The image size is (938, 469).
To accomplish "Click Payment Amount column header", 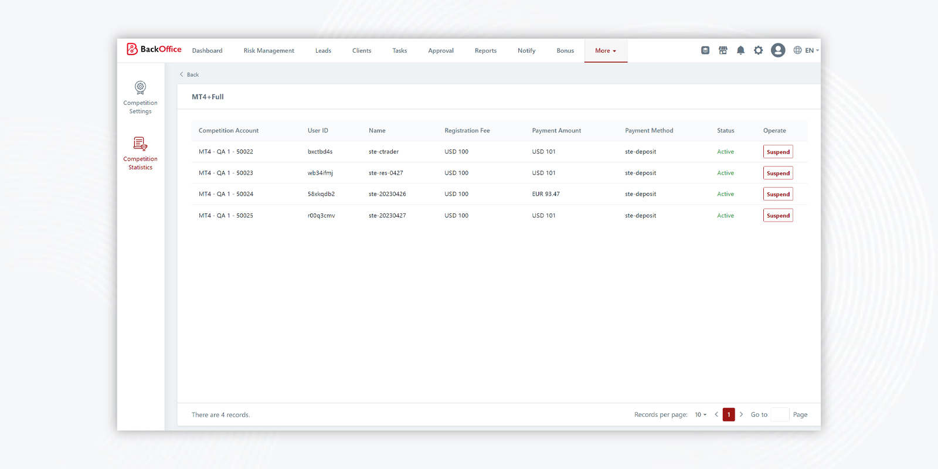I will tap(556, 131).
